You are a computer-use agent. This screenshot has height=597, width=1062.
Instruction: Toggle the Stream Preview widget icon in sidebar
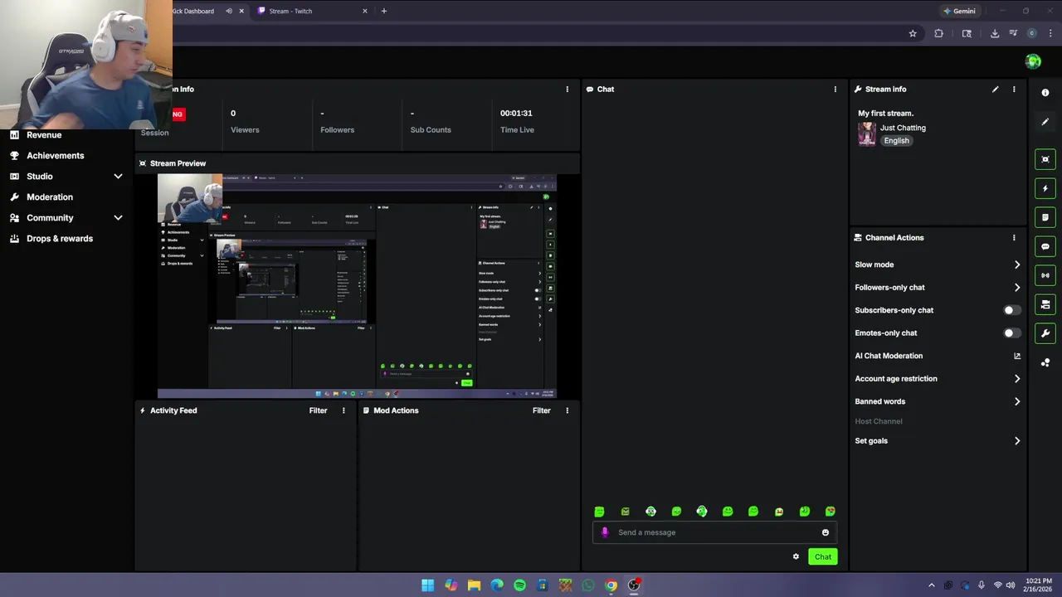pyautogui.click(x=1045, y=159)
